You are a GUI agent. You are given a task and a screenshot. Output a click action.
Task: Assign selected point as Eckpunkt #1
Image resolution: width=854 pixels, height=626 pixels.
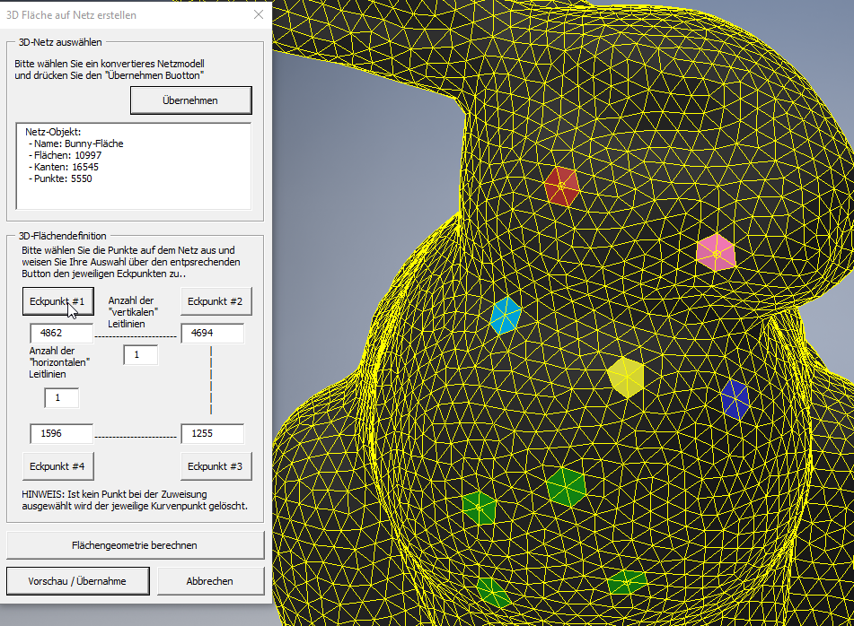57,301
